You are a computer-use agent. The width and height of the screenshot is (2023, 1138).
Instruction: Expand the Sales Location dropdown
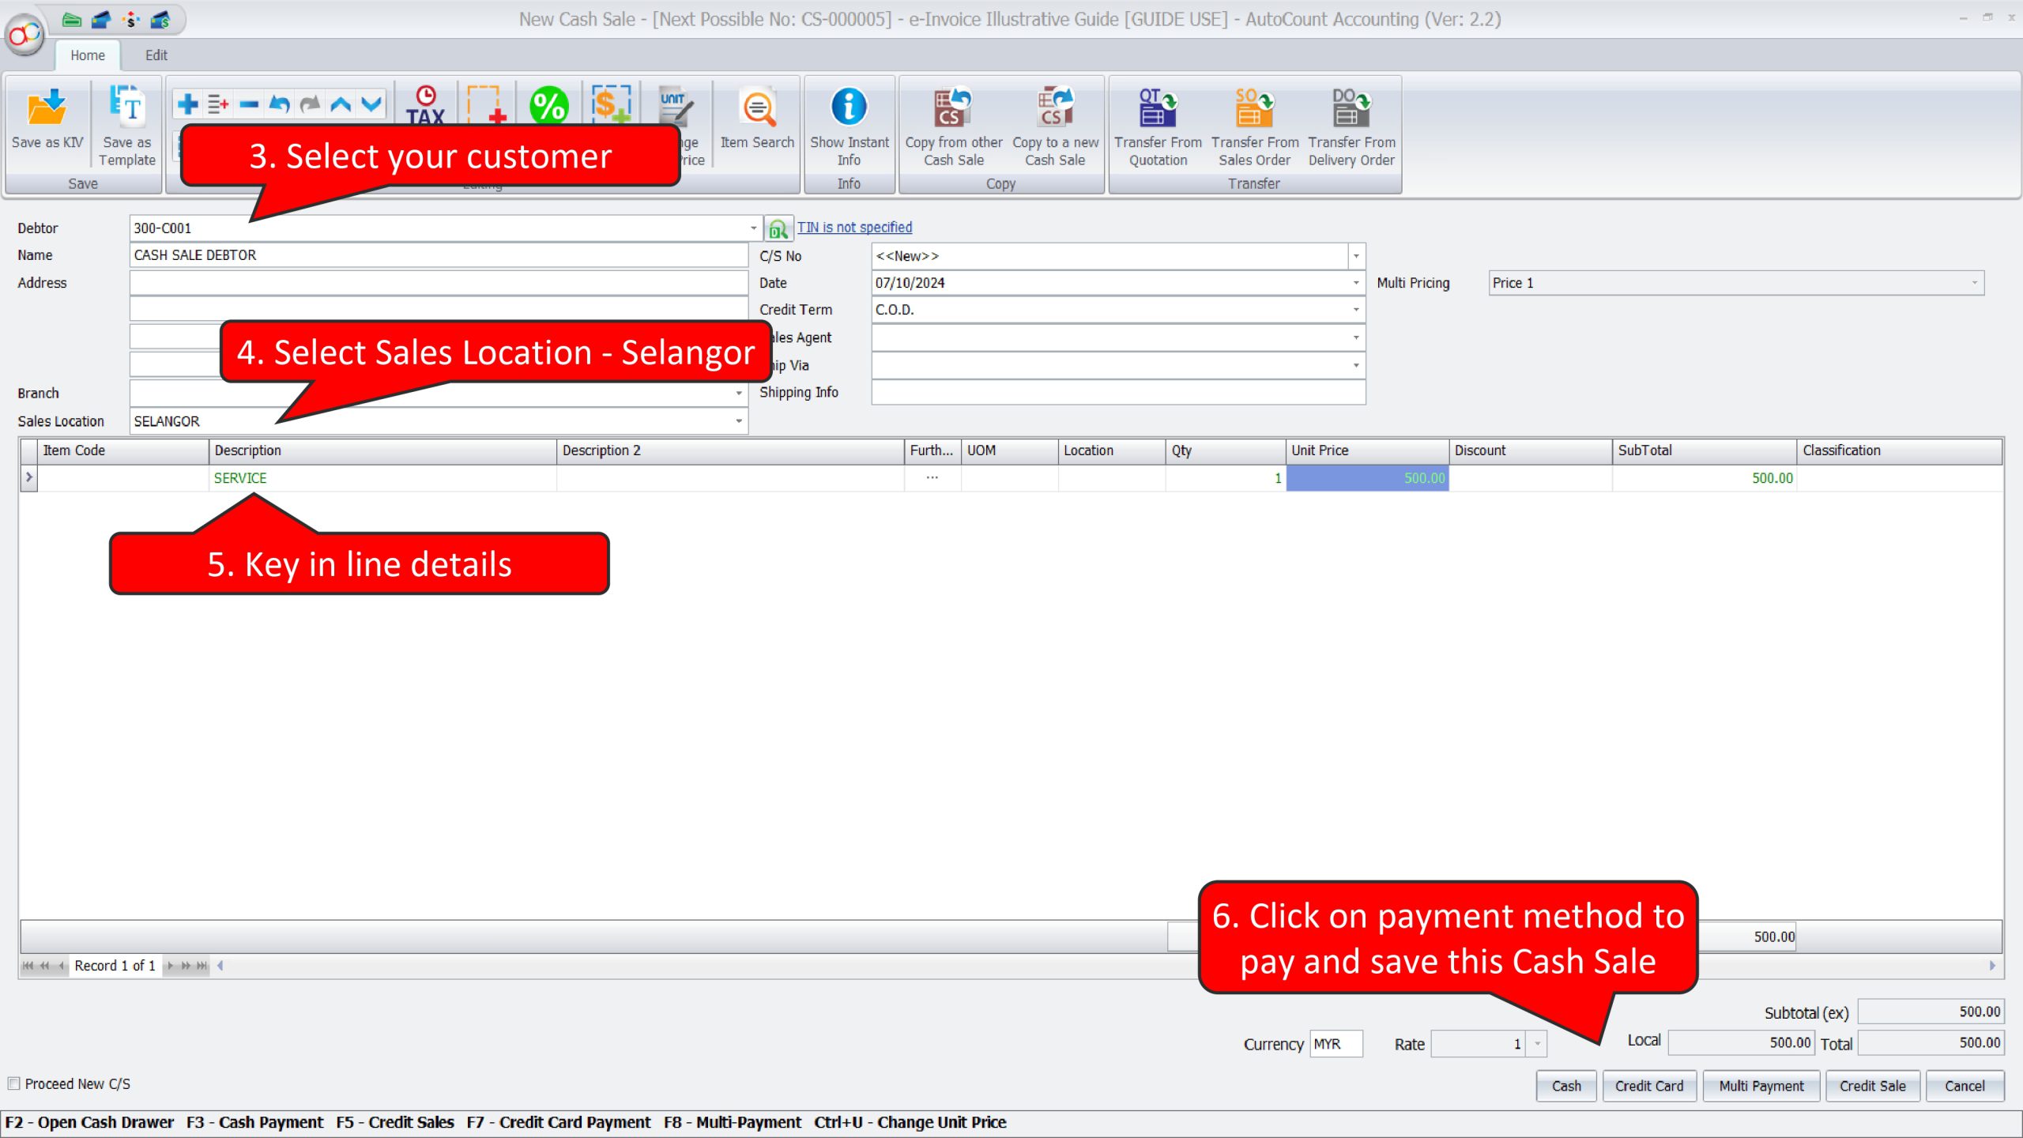[x=739, y=421]
